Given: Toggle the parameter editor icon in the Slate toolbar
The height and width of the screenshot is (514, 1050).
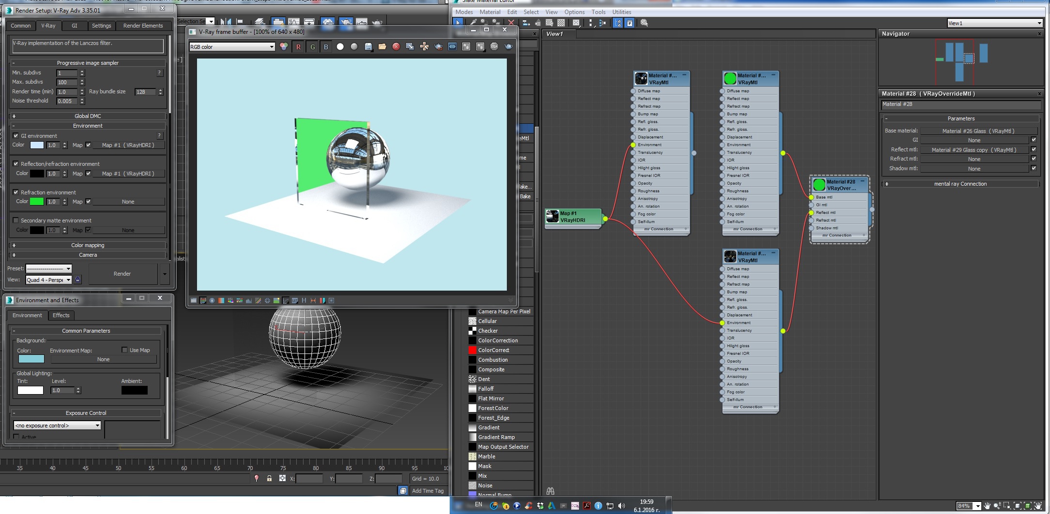Looking at the screenshot, I should (630, 23).
